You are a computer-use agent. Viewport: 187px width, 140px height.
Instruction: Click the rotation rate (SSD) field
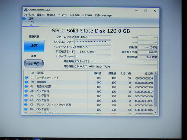click(147, 47)
